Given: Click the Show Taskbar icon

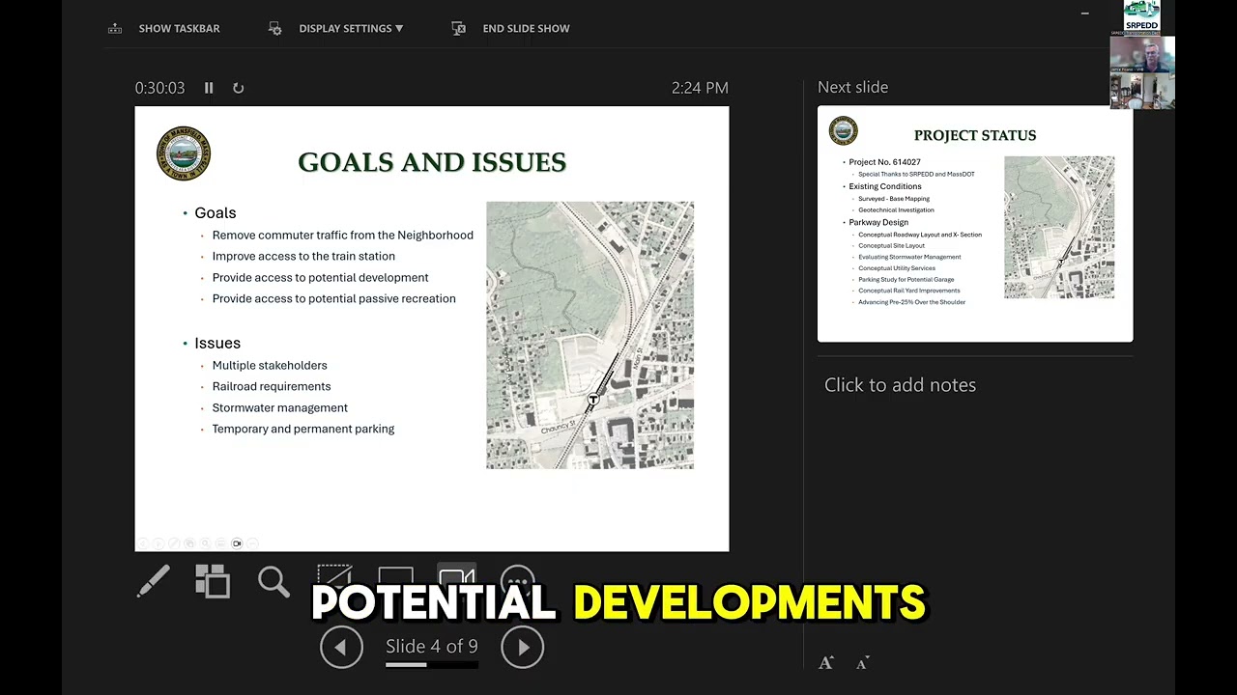Looking at the screenshot, I should [115, 29].
